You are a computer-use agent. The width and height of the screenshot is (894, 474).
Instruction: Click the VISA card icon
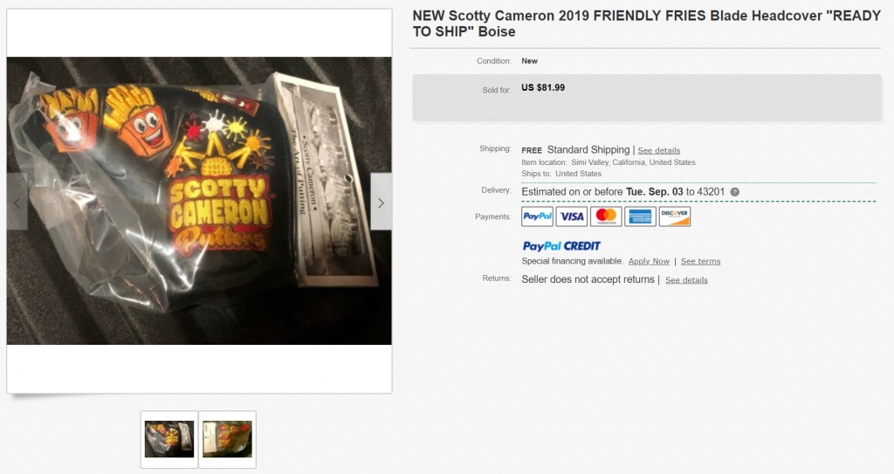[571, 216]
